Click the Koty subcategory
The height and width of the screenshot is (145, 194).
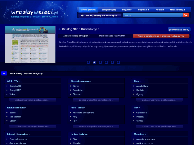(x=75, y=117)
